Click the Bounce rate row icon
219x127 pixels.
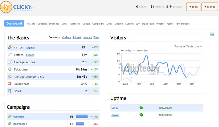(x=10, y=84)
